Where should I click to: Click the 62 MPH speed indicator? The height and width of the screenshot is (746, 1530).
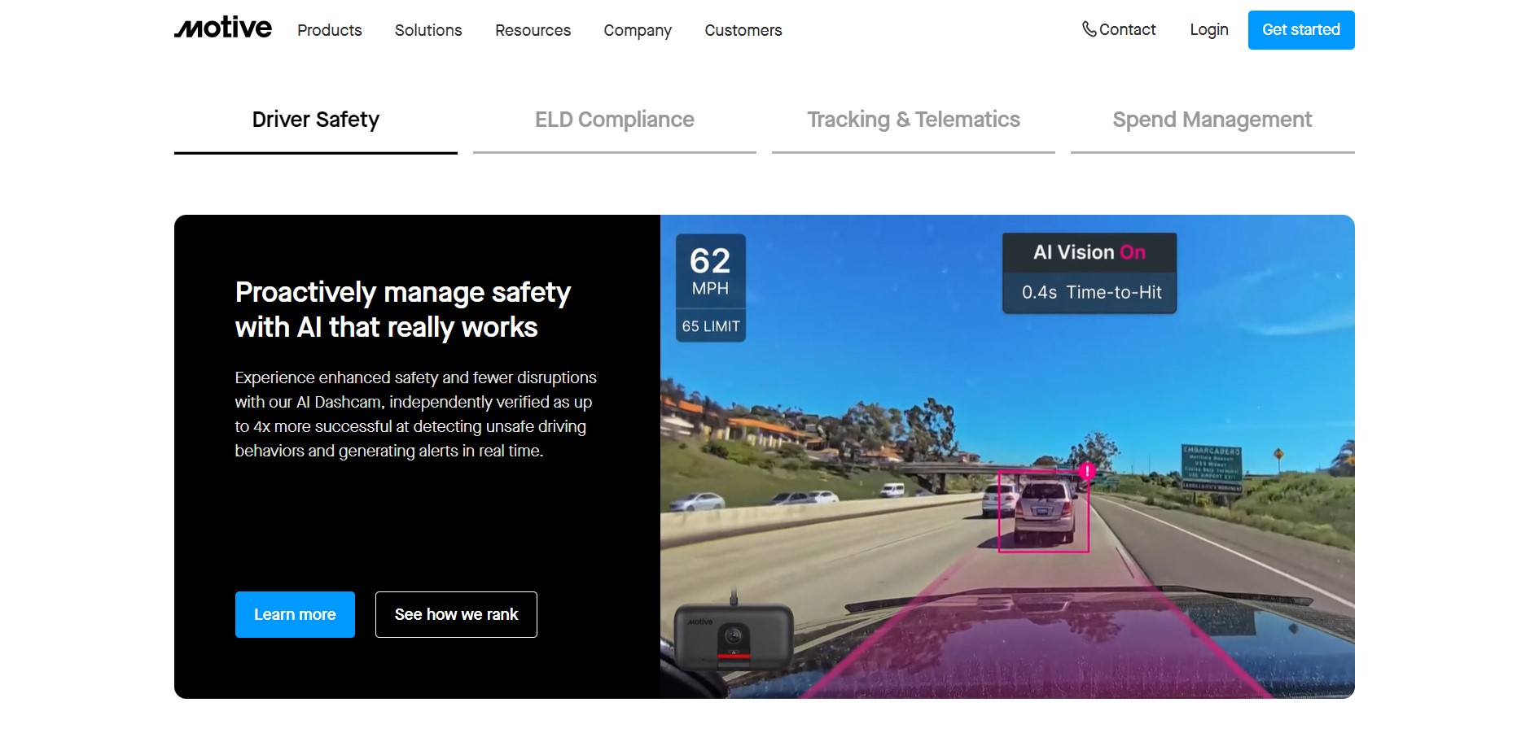point(710,271)
